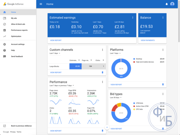This screenshot has width=180, height=135.
Task: Click the Active View CPM red legend dot
Action: [x=134, y=106]
